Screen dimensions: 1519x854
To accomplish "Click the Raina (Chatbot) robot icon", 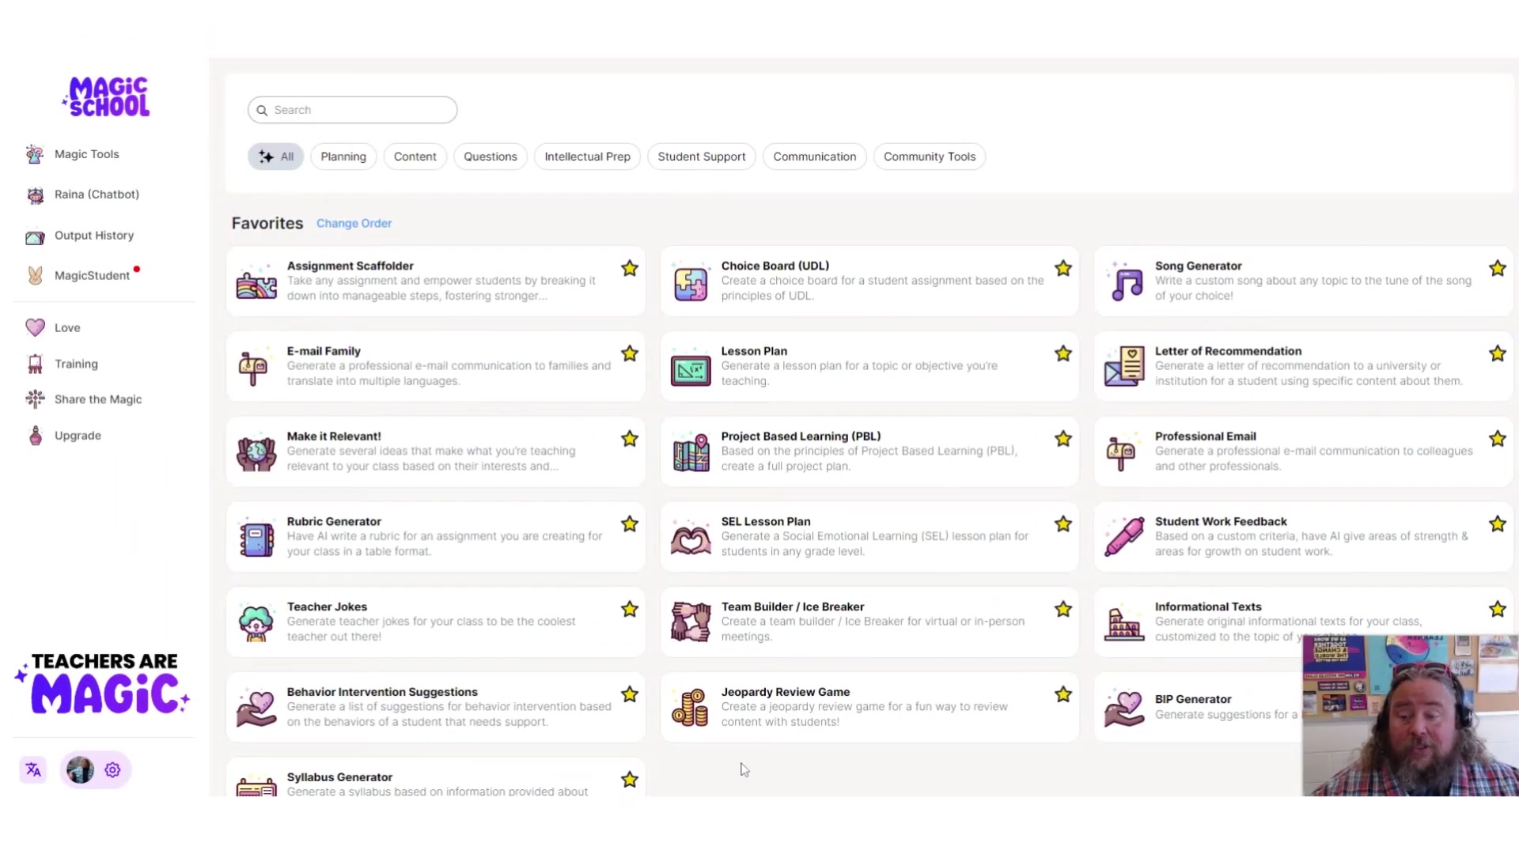I will tap(35, 195).
